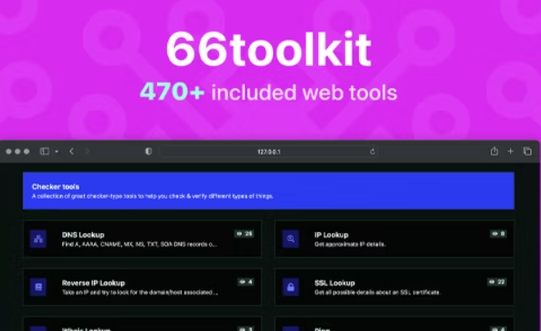Click the 127.0.0.1 address bar
The image size is (541, 331).
pyautogui.click(x=269, y=152)
